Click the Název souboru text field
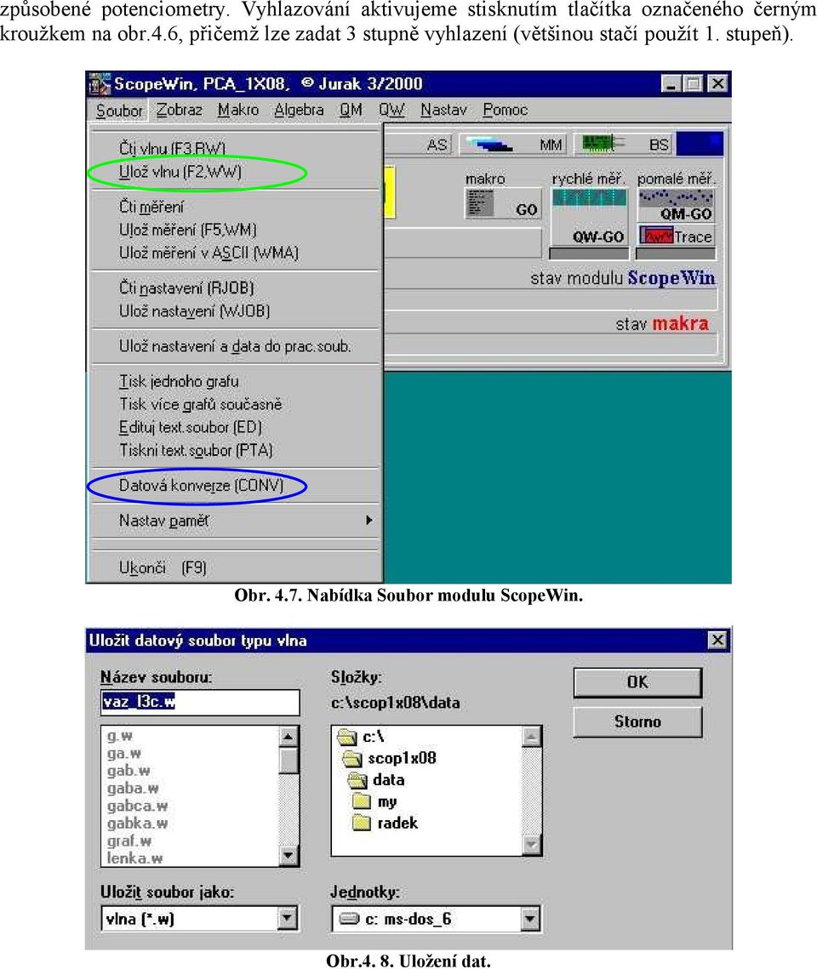 (200, 702)
